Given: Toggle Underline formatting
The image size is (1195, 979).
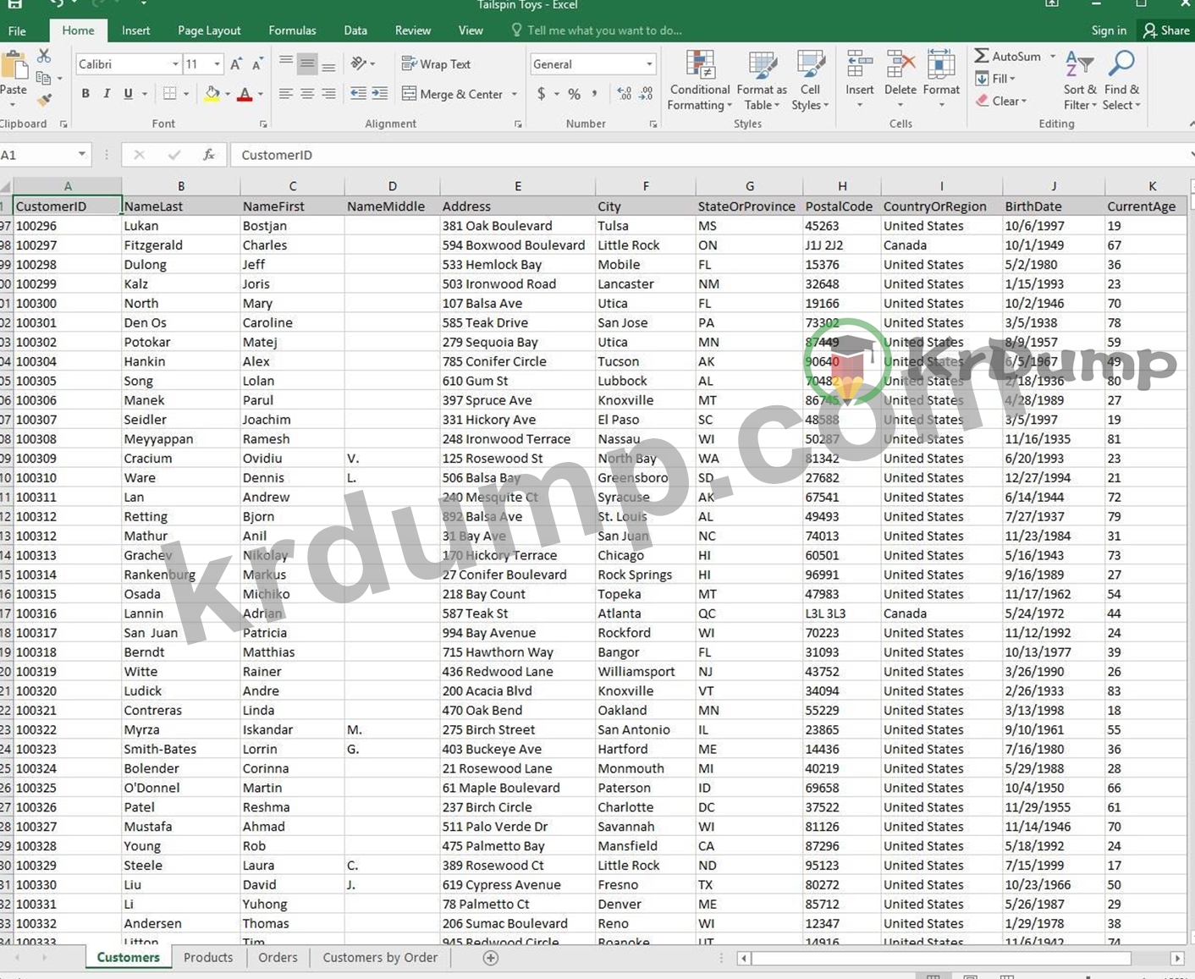Looking at the screenshot, I should [x=128, y=94].
